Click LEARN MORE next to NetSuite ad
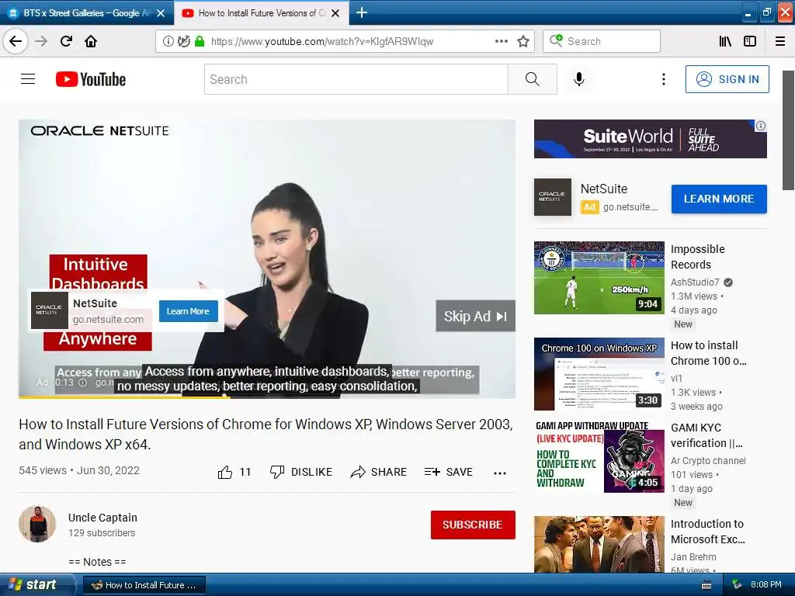This screenshot has height=596, width=795. pyautogui.click(x=718, y=199)
